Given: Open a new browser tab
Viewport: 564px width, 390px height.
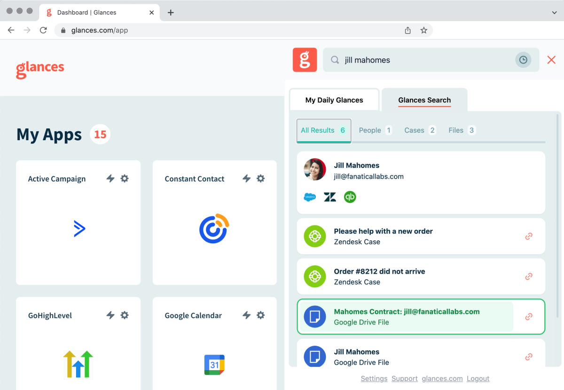Looking at the screenshot, I should (x=171, y=13).
